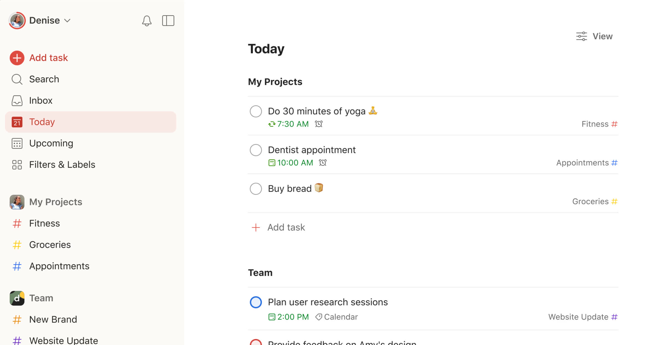Open Search
The image size is (669, 345).
44,79
